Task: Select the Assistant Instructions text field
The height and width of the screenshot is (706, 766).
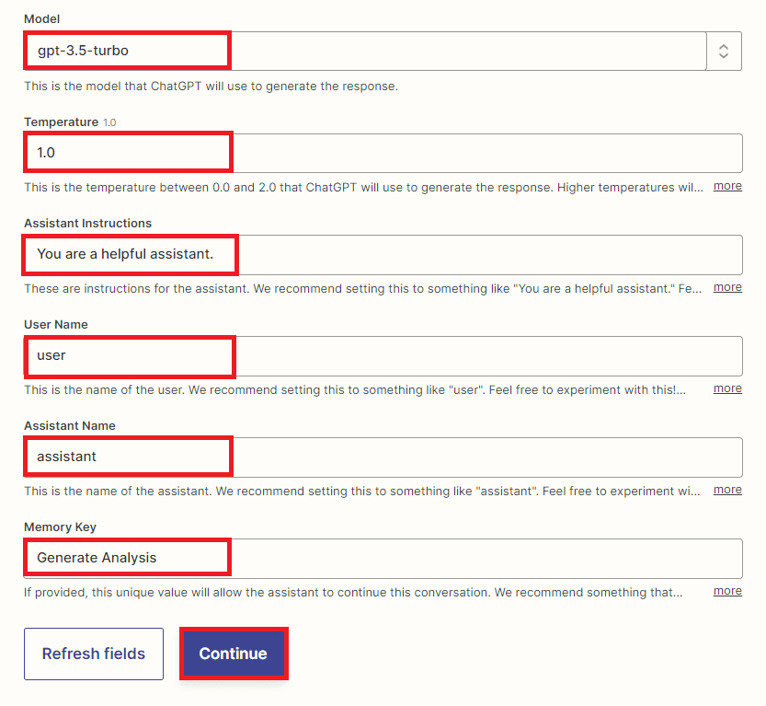Action: click(x=129, y=254)
